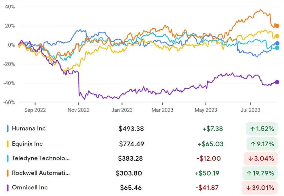Click the cyan Teledyne color swatch
This screenshot has width=284, height=196.
(7, 158)
